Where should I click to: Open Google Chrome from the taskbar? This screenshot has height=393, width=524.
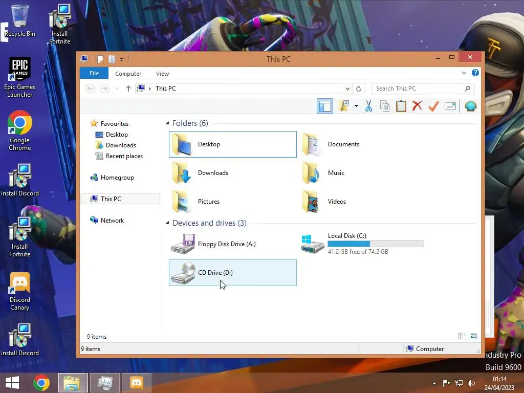click(x=41, y=383)
